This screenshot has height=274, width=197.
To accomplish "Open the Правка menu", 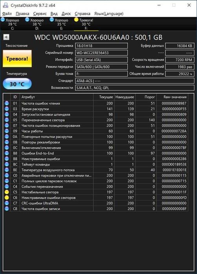I will click(x=22, y=14).
